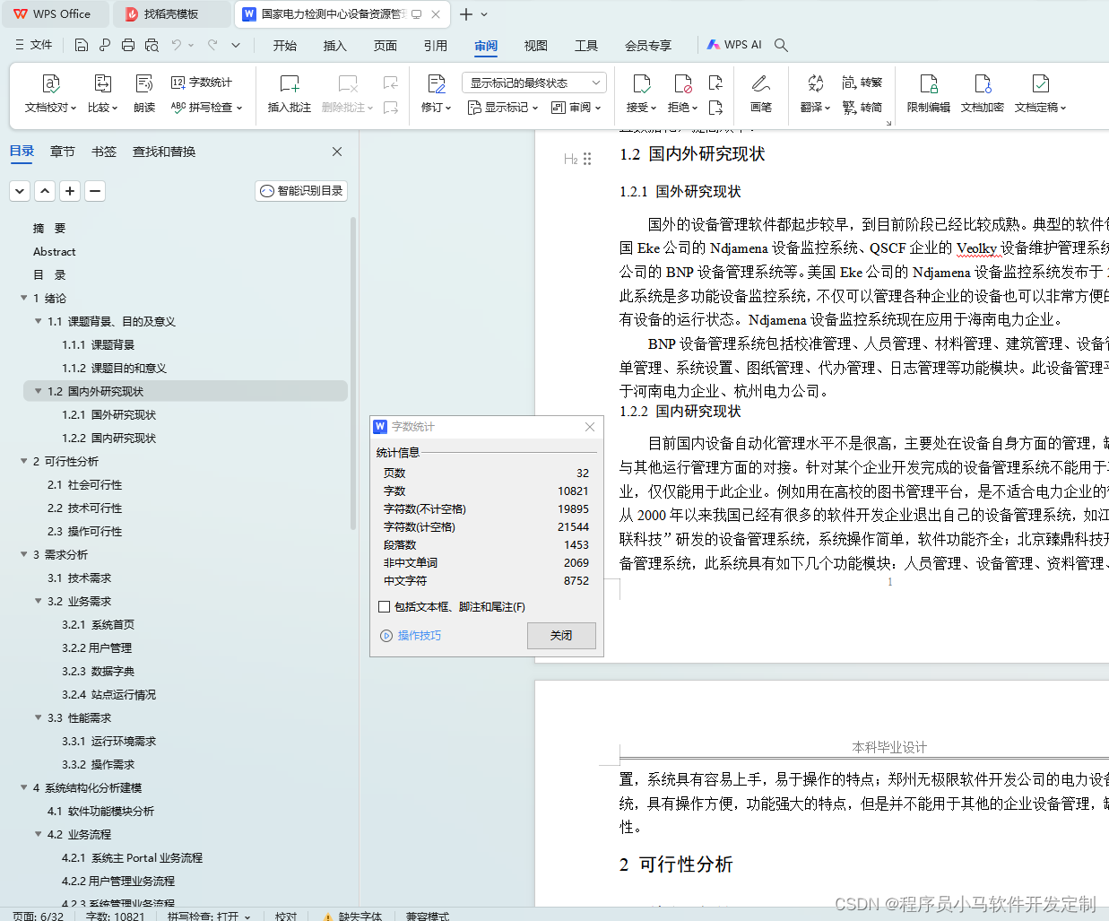
Task: Open the File (文件) menu
Action: pos(34,45)
